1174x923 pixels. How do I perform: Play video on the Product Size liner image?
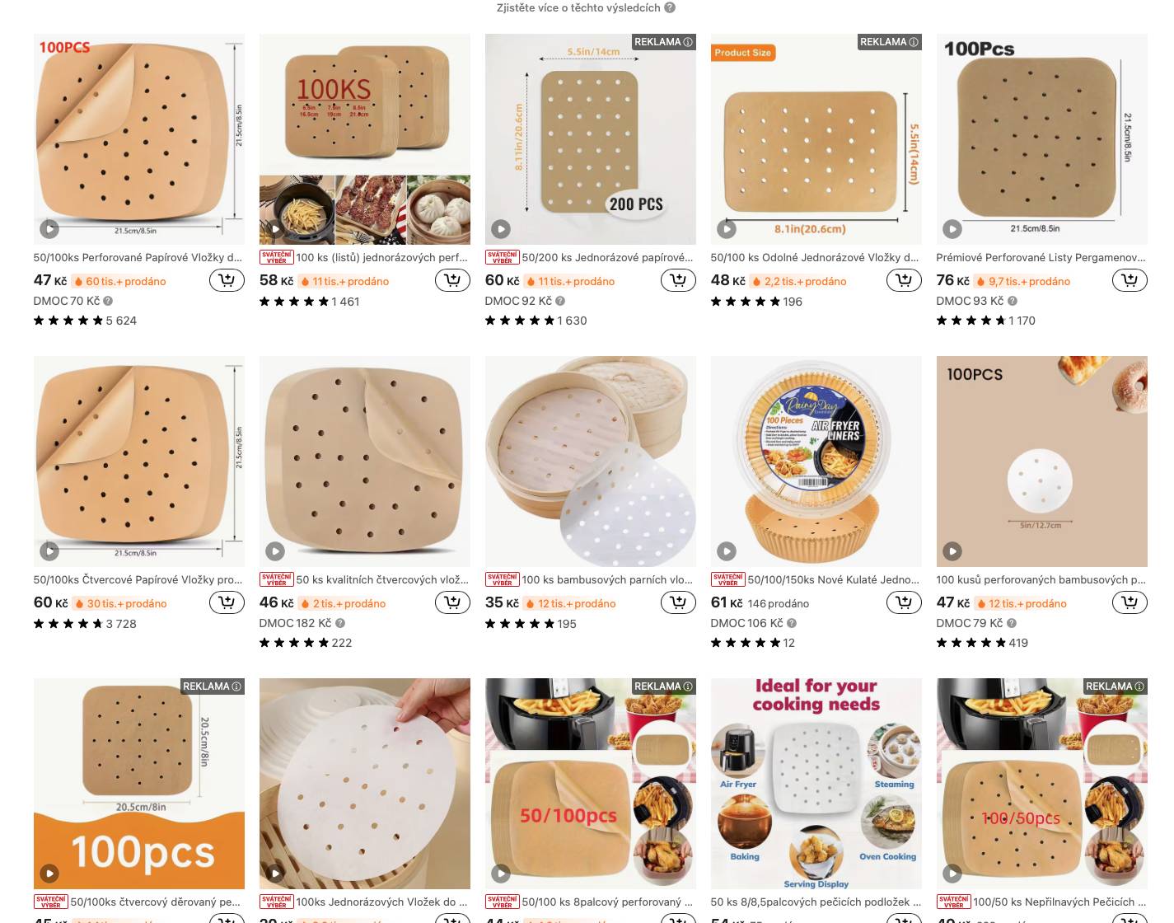coord(727,229)
